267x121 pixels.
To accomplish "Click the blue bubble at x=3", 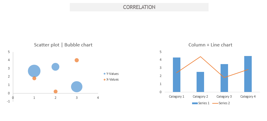I will click(77, 87).
